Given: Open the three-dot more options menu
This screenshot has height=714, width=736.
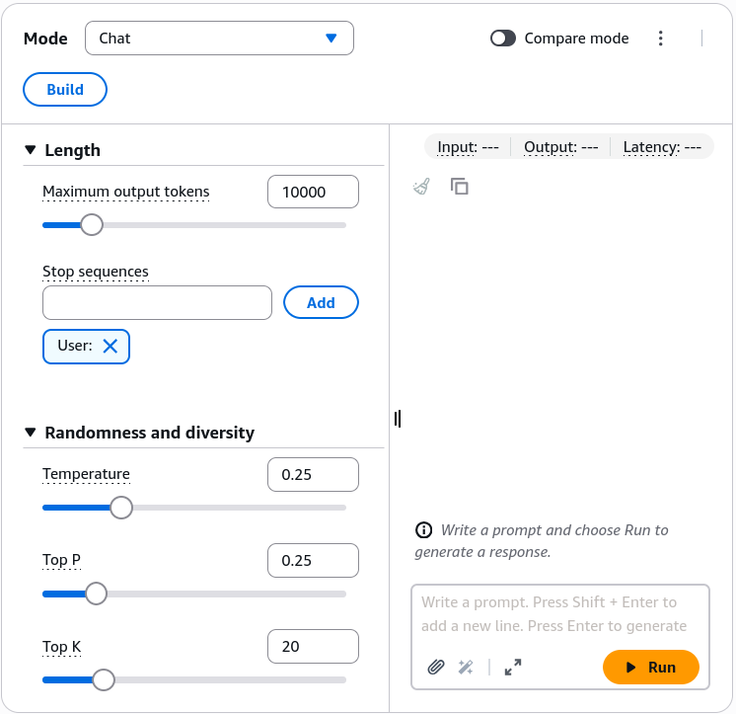Looking at the screenshot, I should click(660, 39).
